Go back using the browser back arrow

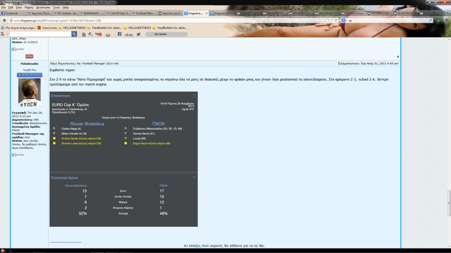[5, 20]
